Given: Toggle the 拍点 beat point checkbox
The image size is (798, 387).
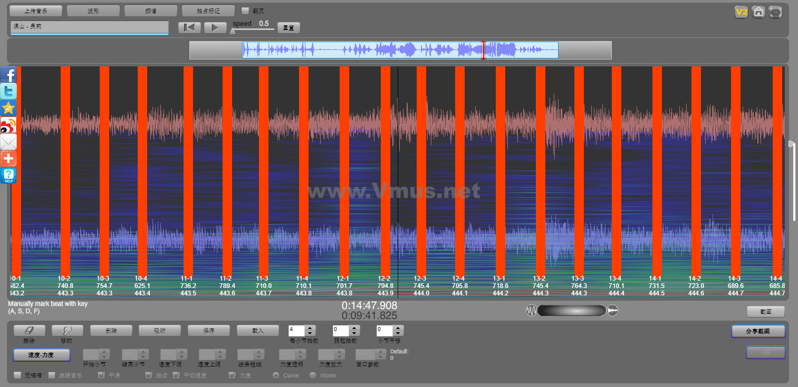Looking at the screenshot, I should tap(149, 375).
